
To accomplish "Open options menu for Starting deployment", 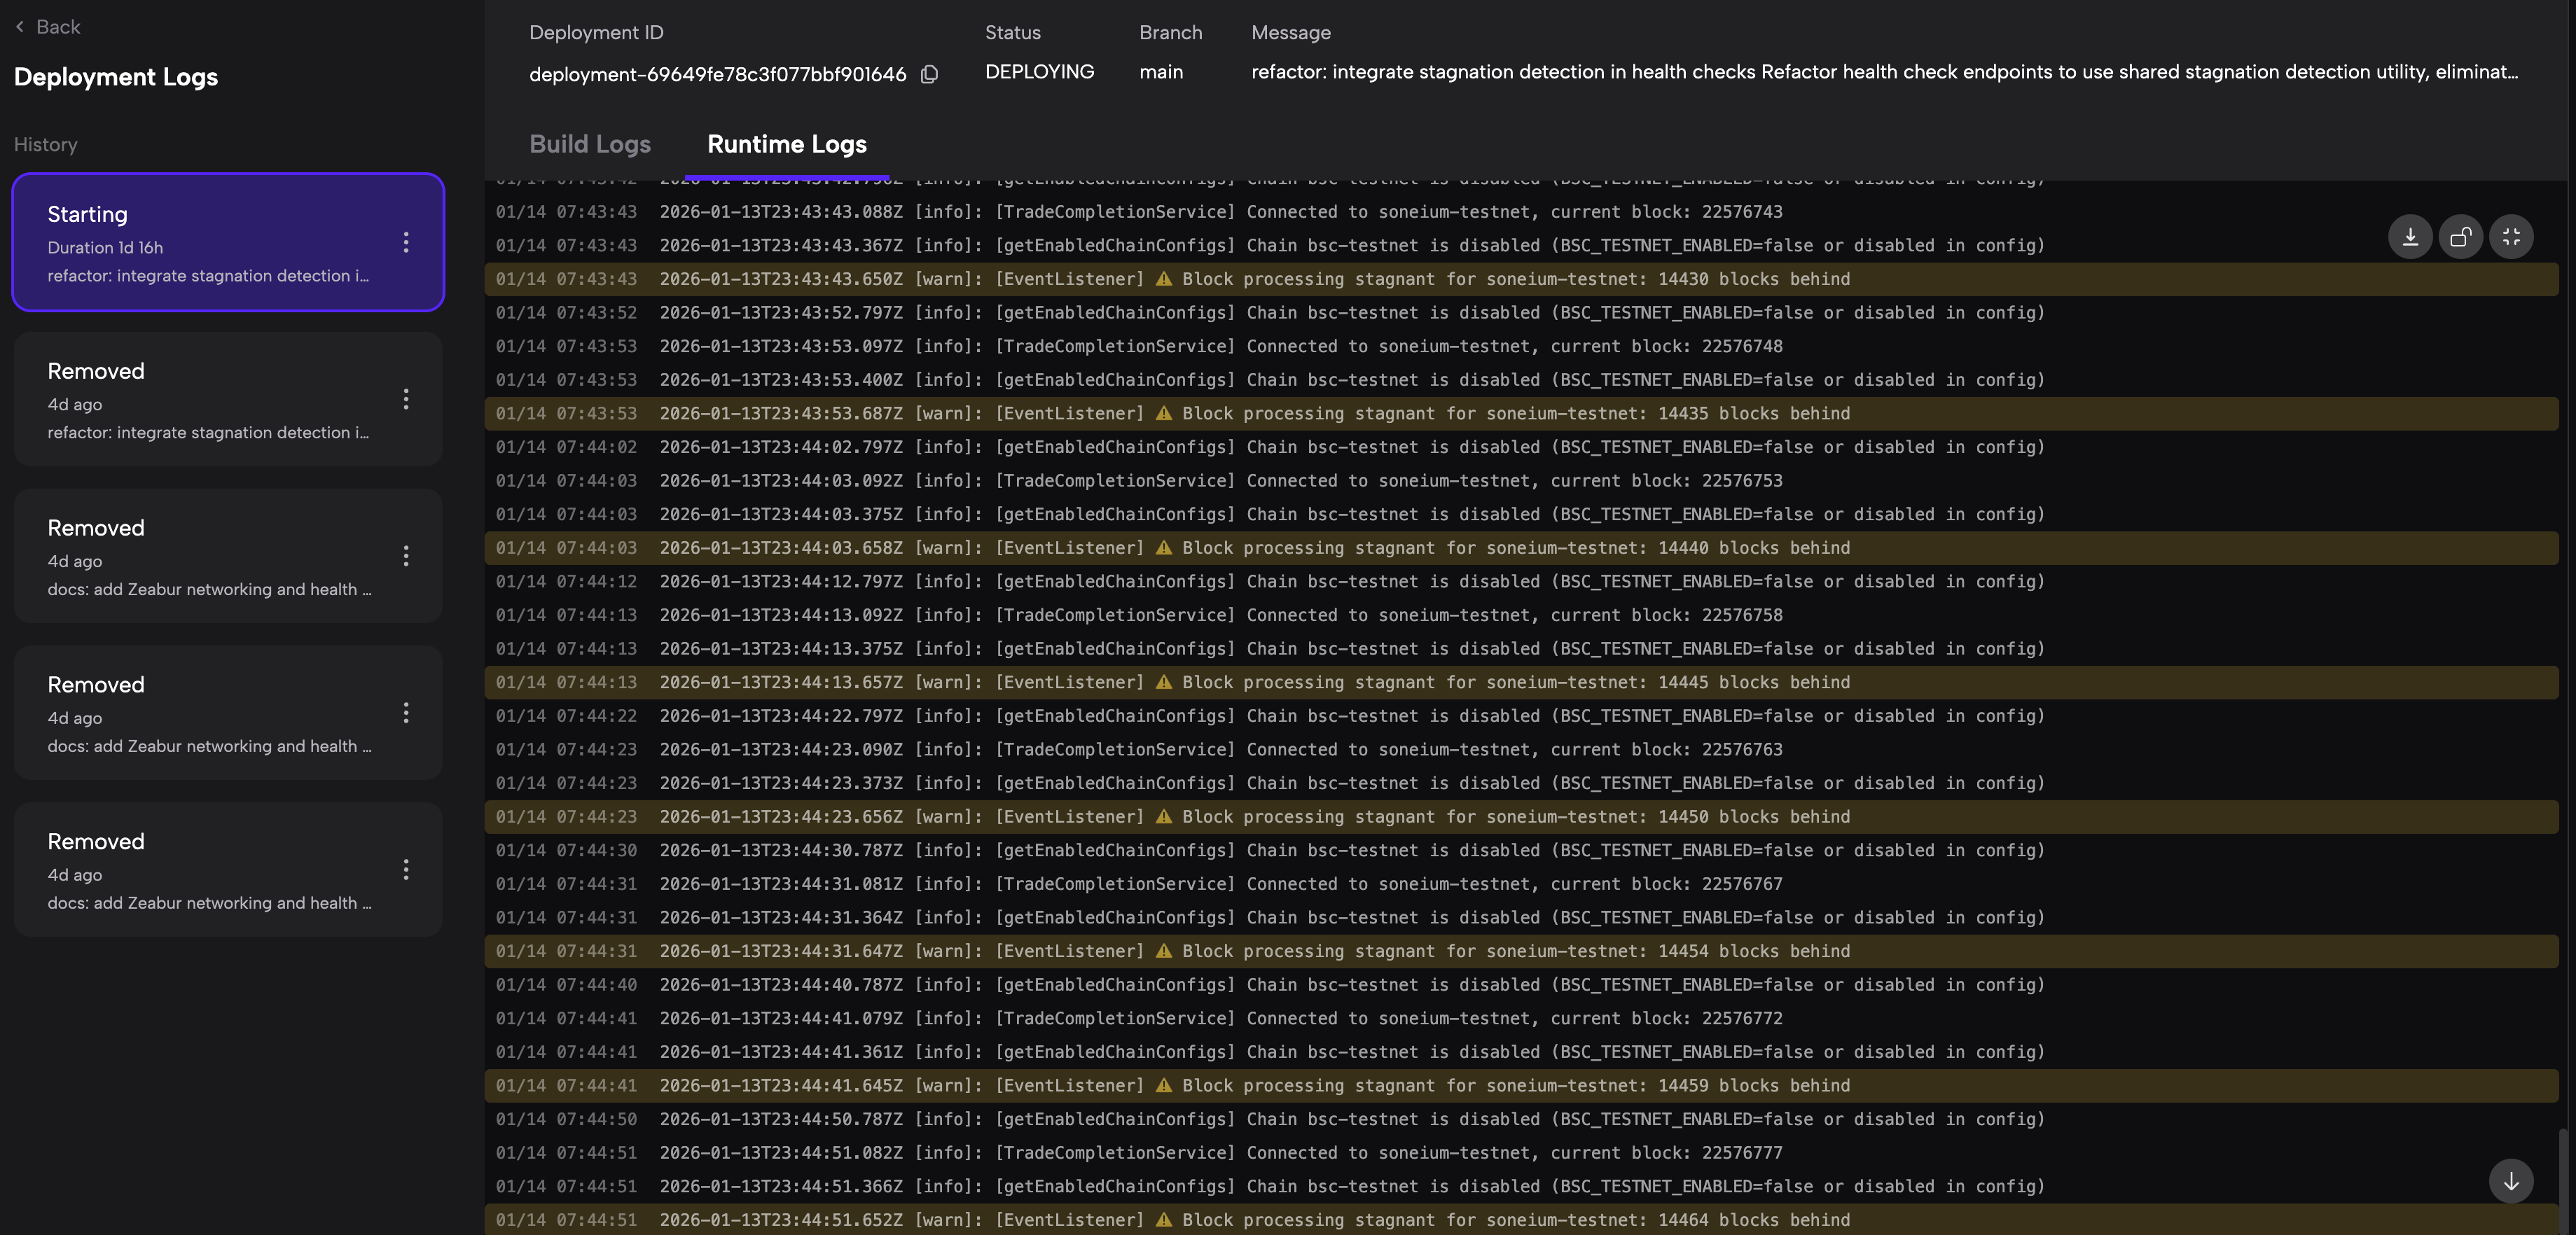I will tap(405, 242).
